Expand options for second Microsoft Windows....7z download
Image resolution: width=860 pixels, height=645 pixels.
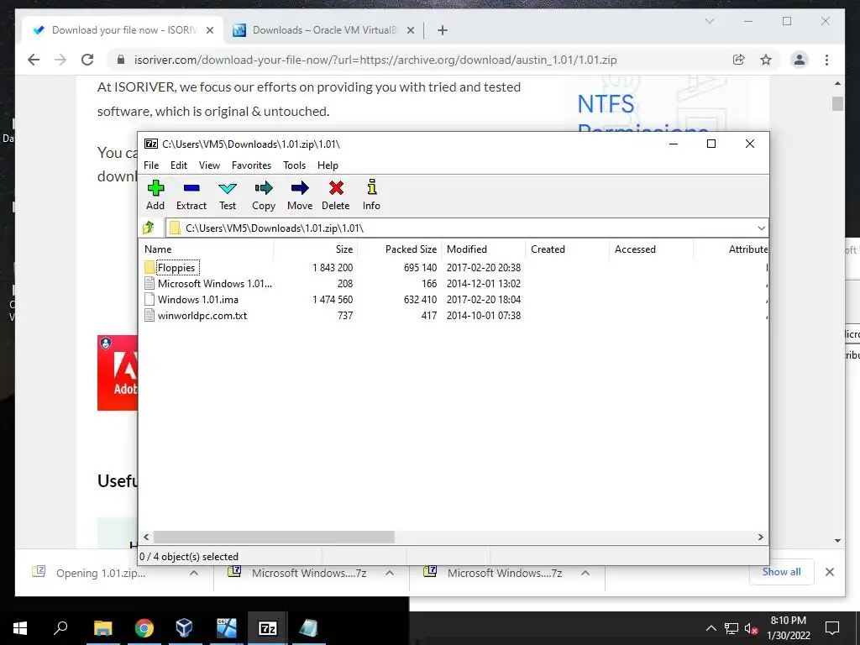[x=585, y=573]
